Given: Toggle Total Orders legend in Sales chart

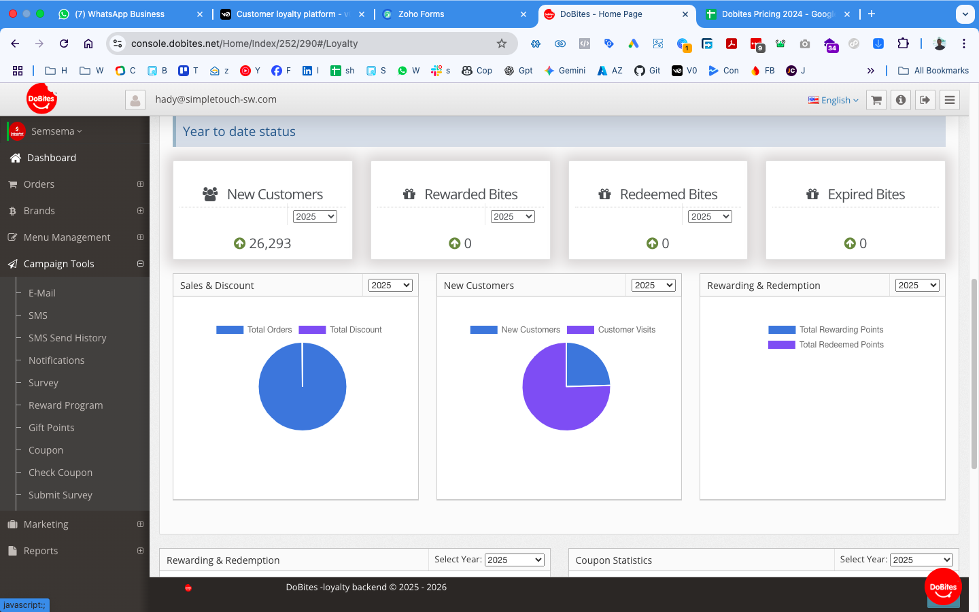Looking at the screenshot, I should [x=254, y=330].
